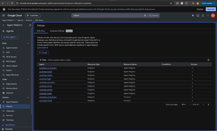The height and width of the screenshot is (131, 217).
Task: Change rows per page dropdown
Action: click(184, 105)
